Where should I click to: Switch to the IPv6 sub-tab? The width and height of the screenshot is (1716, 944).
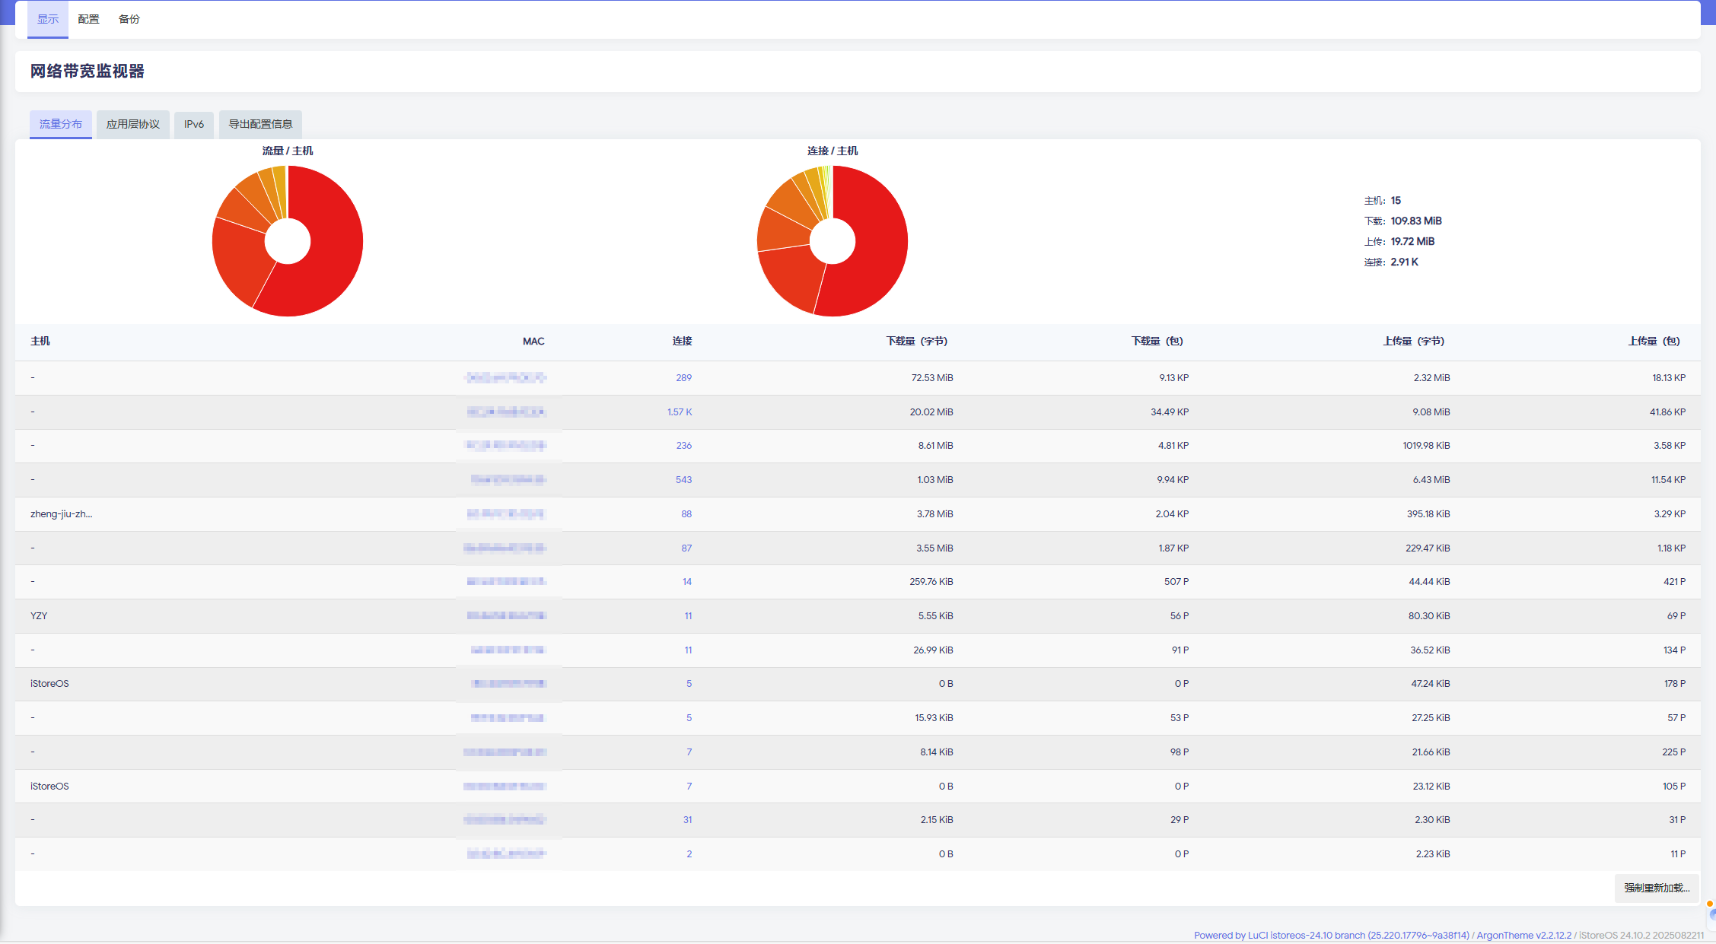194,124
